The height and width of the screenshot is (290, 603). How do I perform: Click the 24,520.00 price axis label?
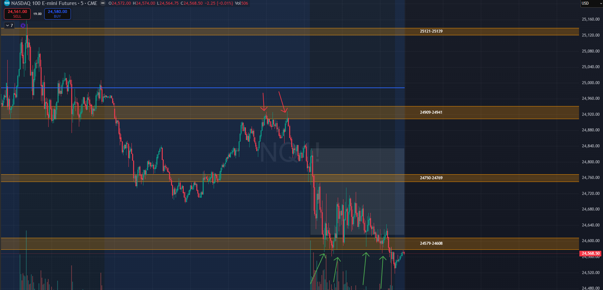pos(591,273)
